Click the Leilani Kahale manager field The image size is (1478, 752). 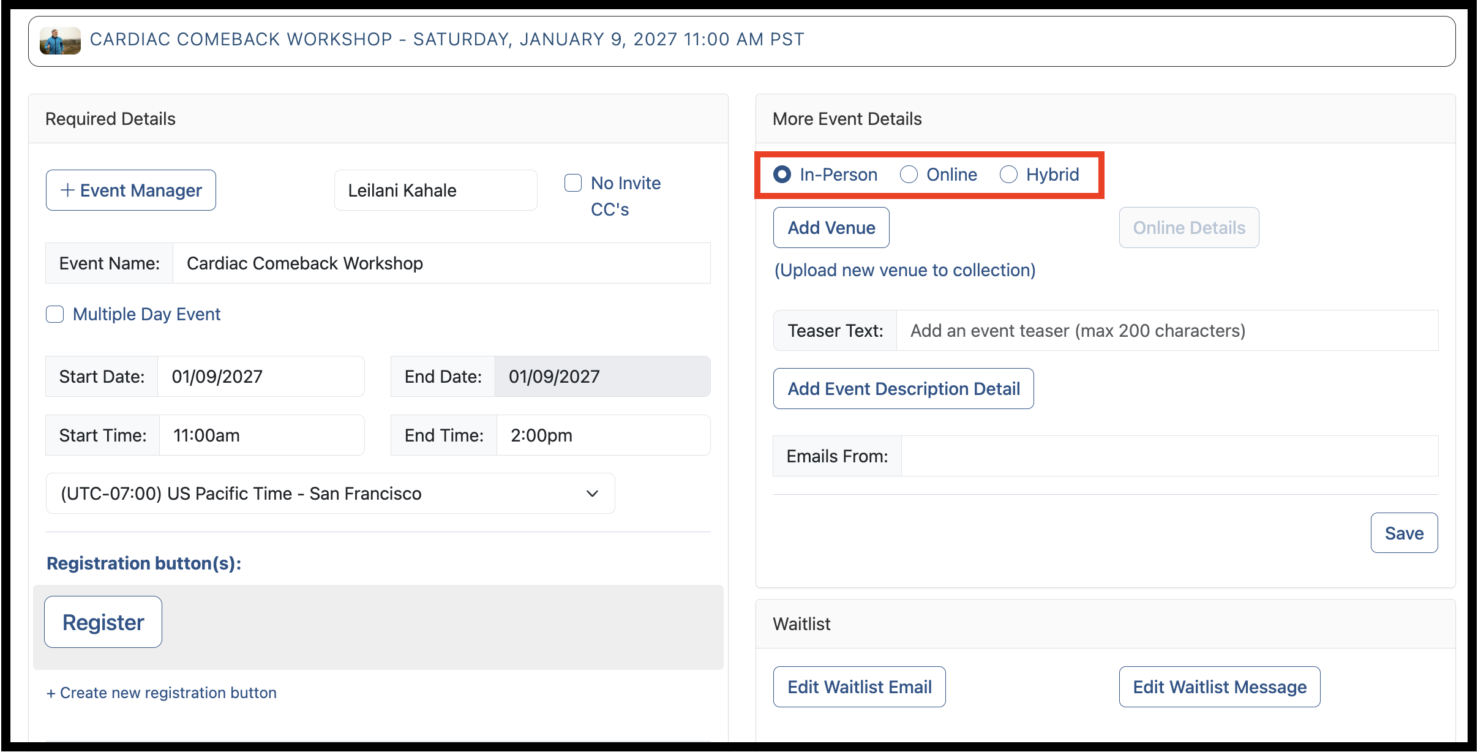pyautogui.click(x=435, y=190)
